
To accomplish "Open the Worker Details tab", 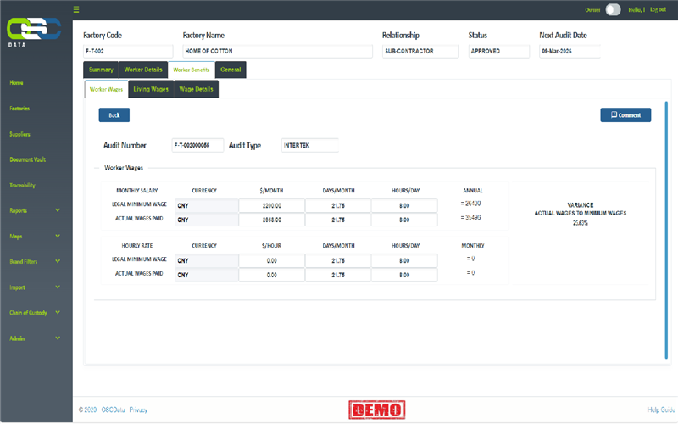I will click(142, 70).
